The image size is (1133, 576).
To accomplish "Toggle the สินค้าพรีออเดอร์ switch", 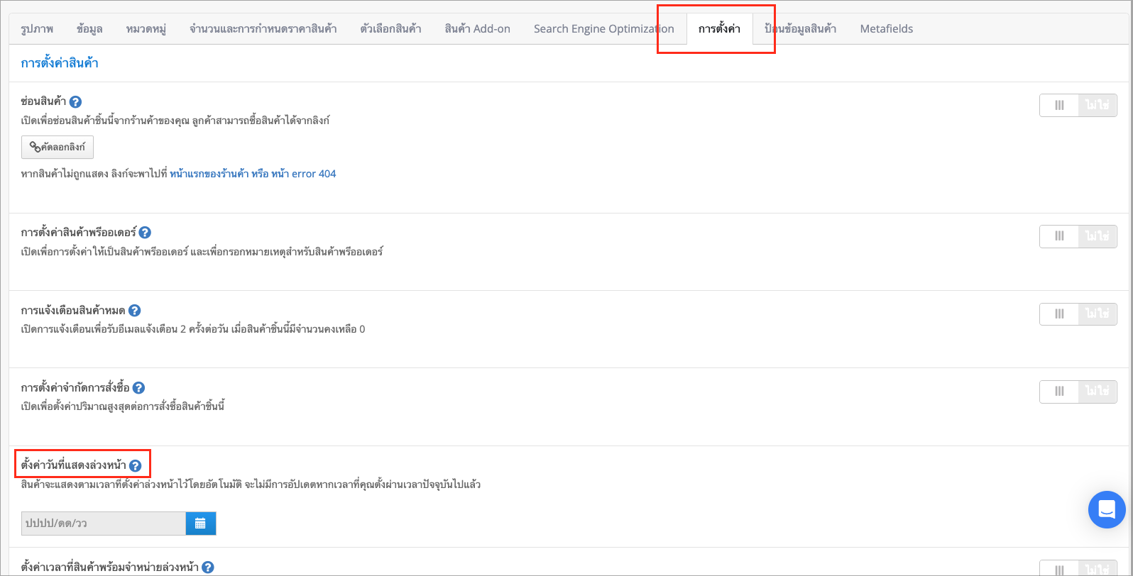I will point(1078,236).
